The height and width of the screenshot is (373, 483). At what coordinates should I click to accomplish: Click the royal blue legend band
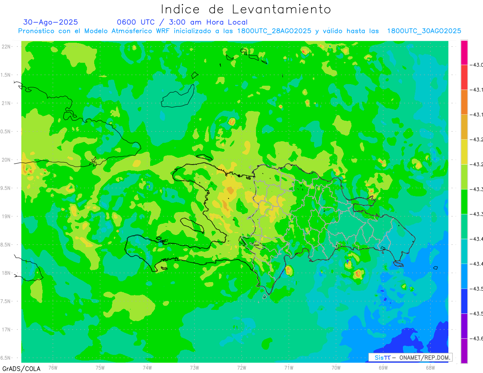point(464,301)
